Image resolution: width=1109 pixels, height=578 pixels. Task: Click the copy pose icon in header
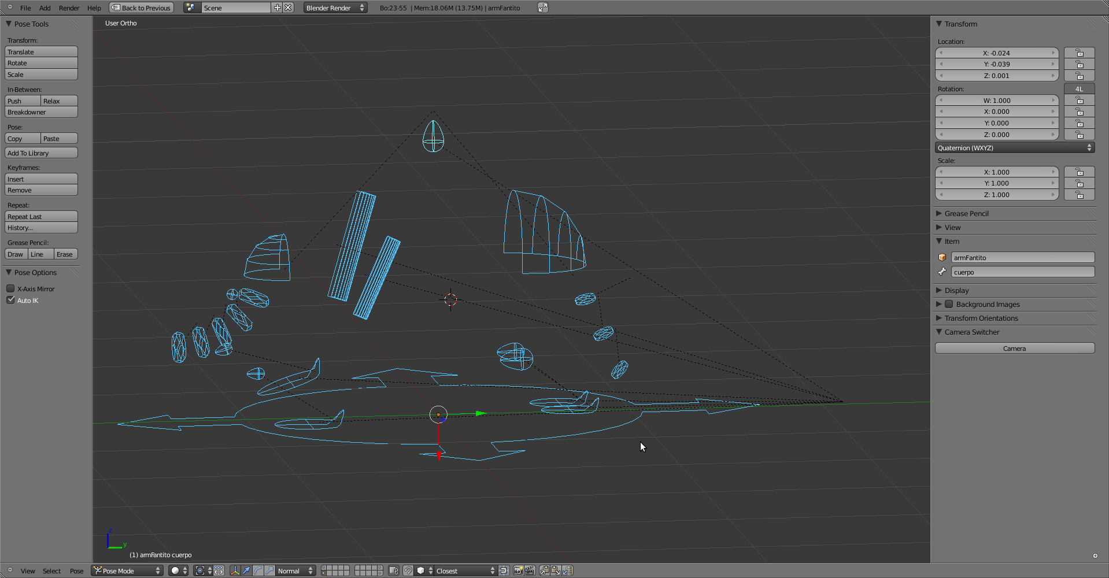[x=545, y=570]
